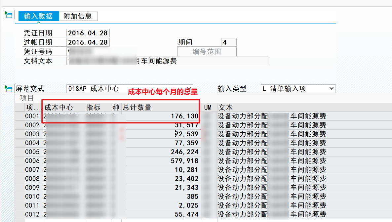Click the 成本中心 column header
392x222 pixels.
pos(64,108)
